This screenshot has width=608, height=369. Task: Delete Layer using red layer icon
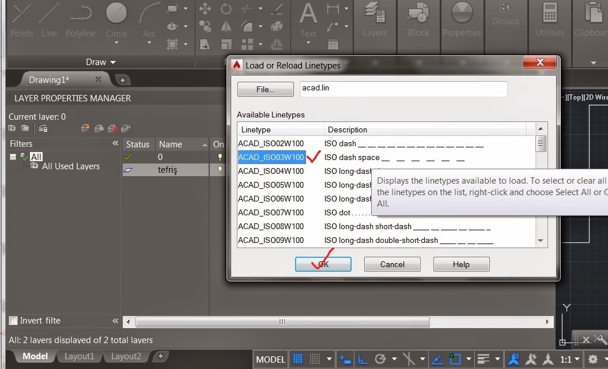(x=112, y=128)
